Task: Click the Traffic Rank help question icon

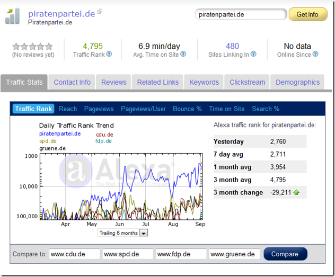Action: point(109,54)
